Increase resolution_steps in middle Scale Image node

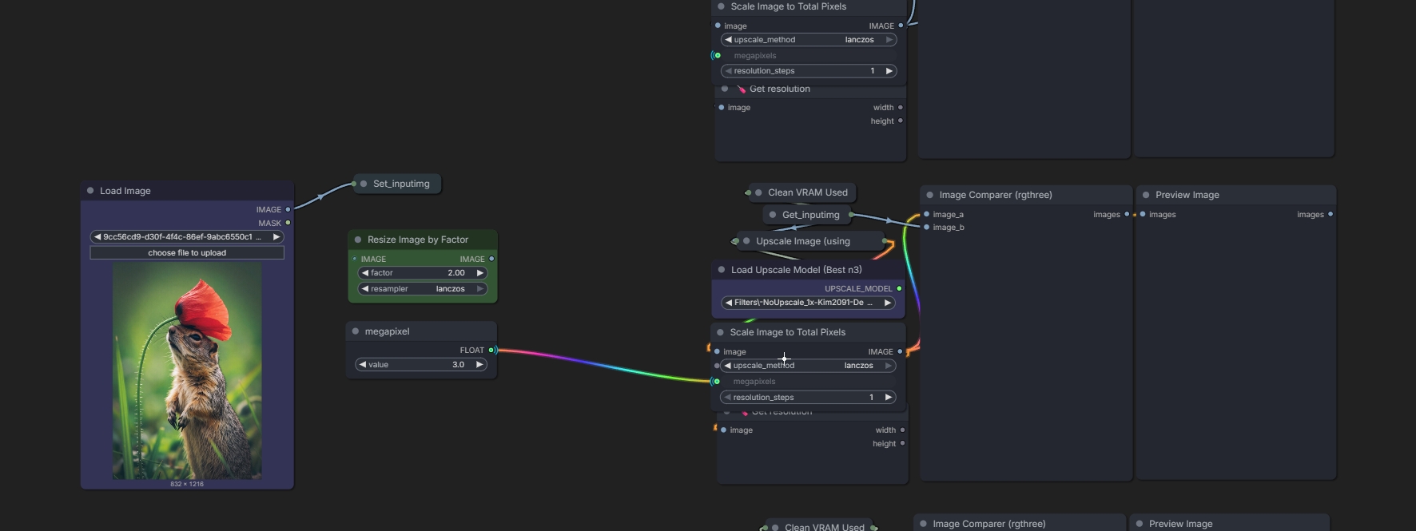pos(888,398)
